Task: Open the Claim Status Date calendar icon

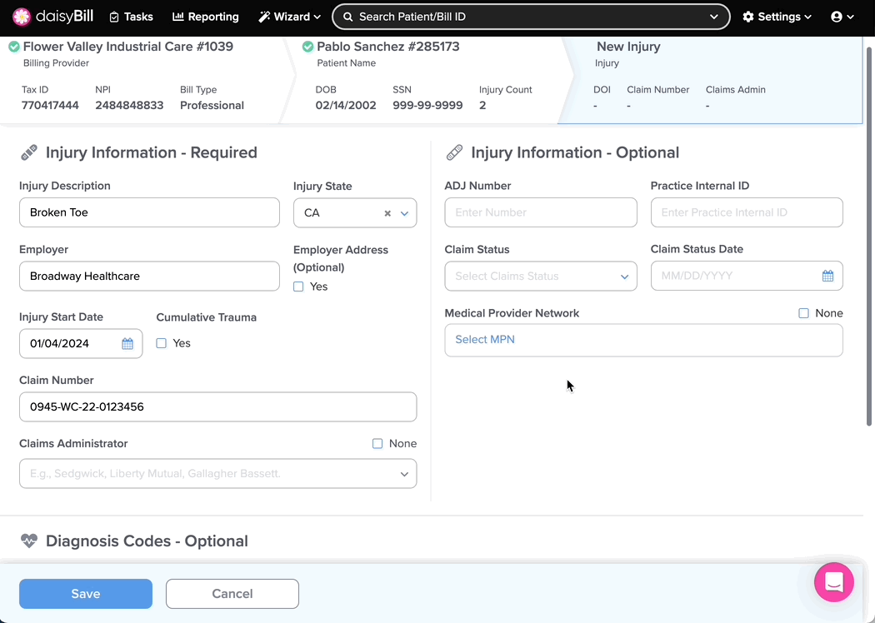Action: click(827, 277)
